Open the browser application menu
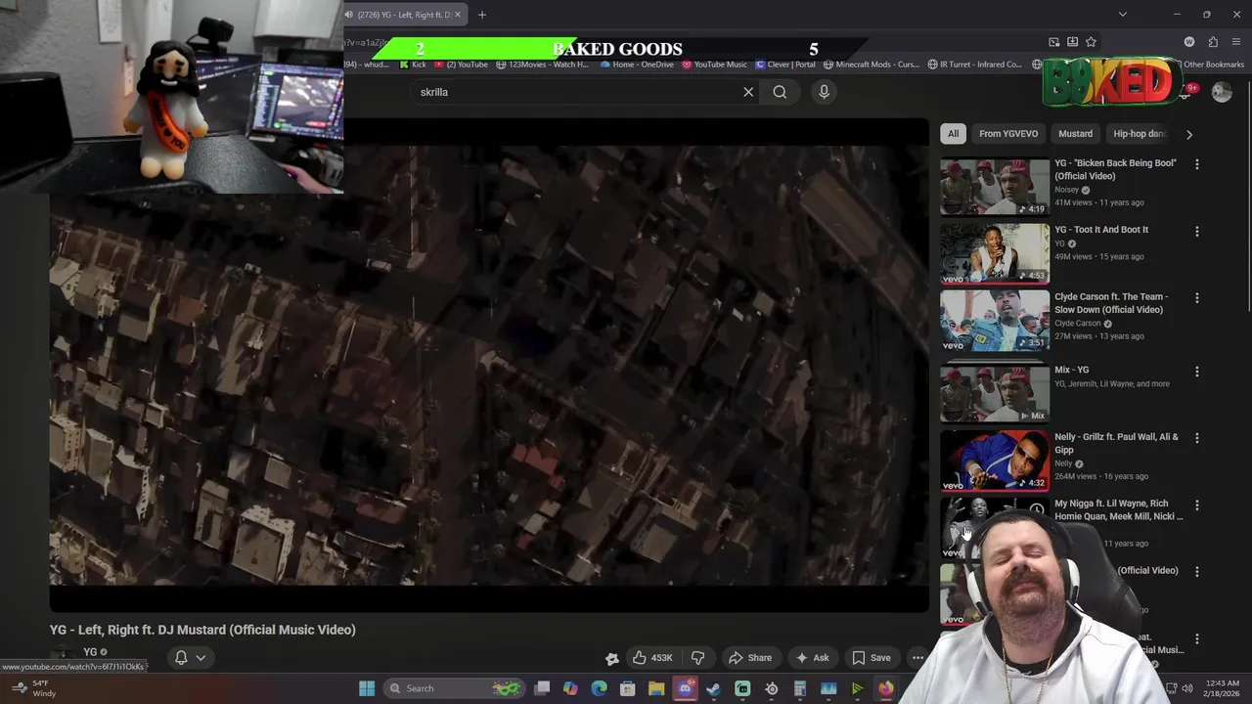Image resolution: width=1252 pixels, height=704 pixels. 1236,42
